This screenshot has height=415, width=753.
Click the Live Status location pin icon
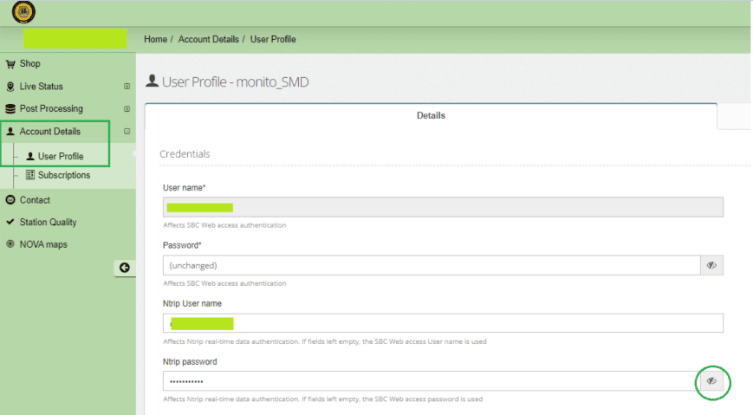(10, 87)
